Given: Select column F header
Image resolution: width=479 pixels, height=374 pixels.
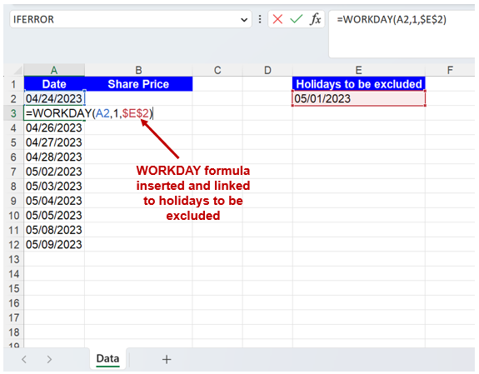Looking at the screenshot, I should (x=450, y=70).
